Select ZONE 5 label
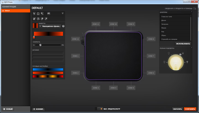The height and width of the screenshot is (113, 199). point(131,88)
